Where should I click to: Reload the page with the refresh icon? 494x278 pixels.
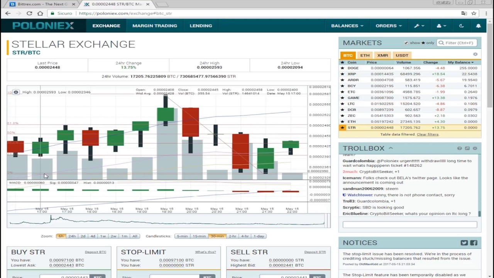click(x=29, y=13)
